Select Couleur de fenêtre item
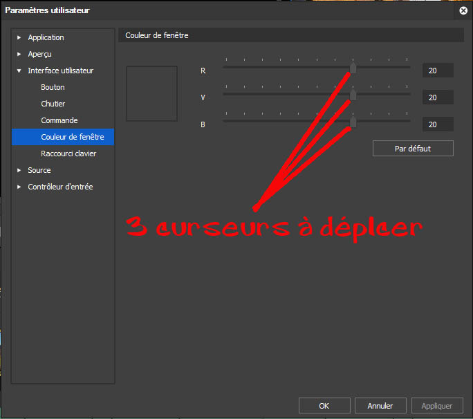Screen dimensions: 473x419 63,137
